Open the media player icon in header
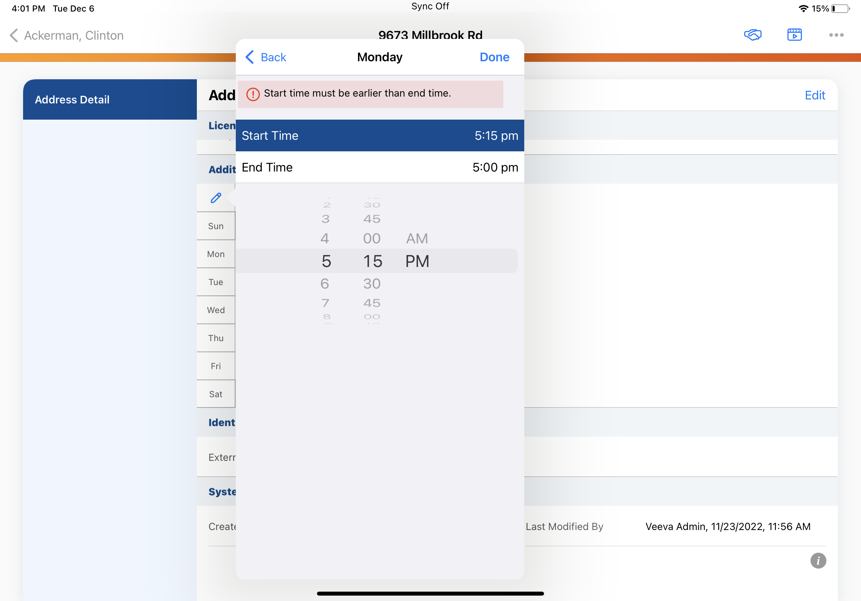Screen dimensions: 861x601 (x=794, y=35)
